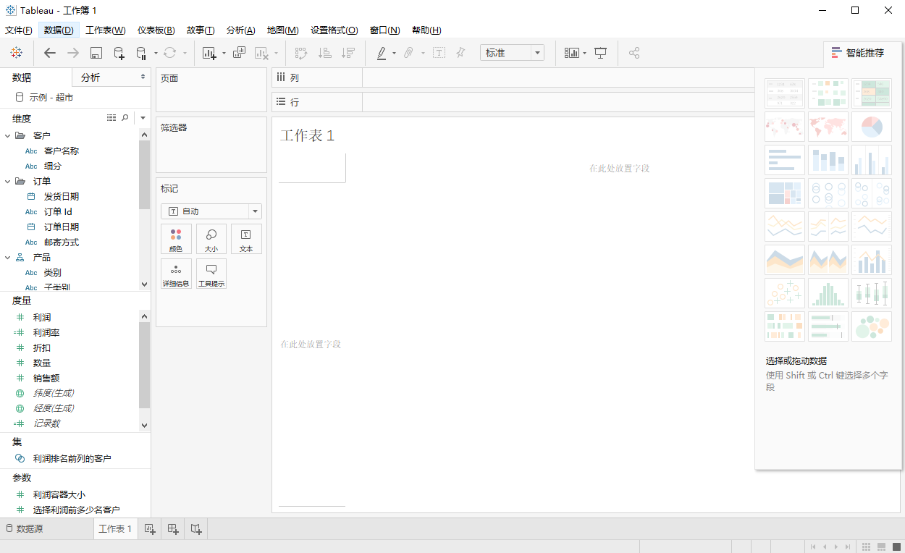
Task: Open the dimensions pane dropdown menu arrow
Action: [x=143, y=118]
